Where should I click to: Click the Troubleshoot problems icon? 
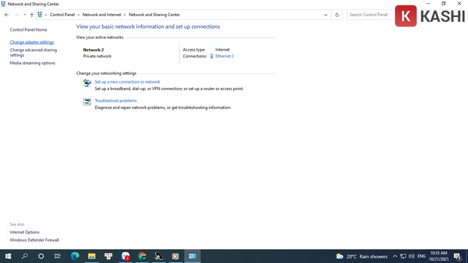87,102
